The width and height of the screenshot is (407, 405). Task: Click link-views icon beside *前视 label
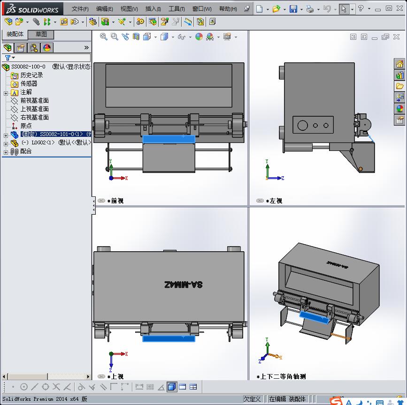101,201
